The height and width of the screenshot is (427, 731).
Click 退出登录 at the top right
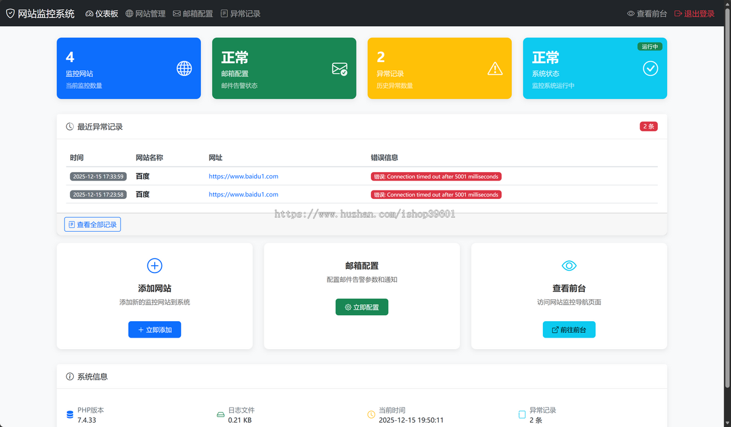pos(699,13)
